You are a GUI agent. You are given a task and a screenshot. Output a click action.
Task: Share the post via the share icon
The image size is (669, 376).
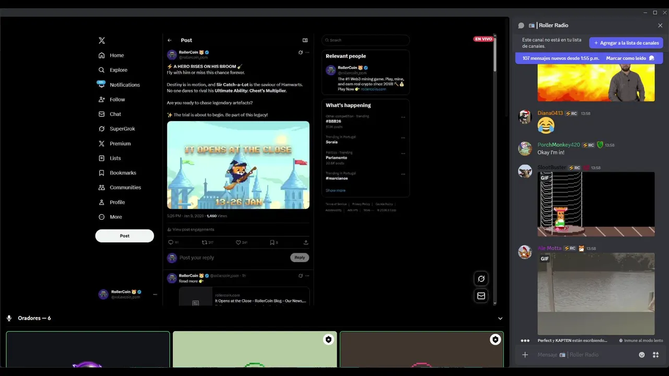coord(306,242)
